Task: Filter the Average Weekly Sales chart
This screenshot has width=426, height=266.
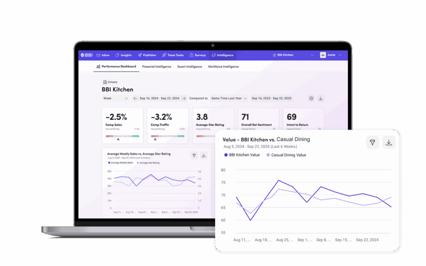Action: [194, 155]
